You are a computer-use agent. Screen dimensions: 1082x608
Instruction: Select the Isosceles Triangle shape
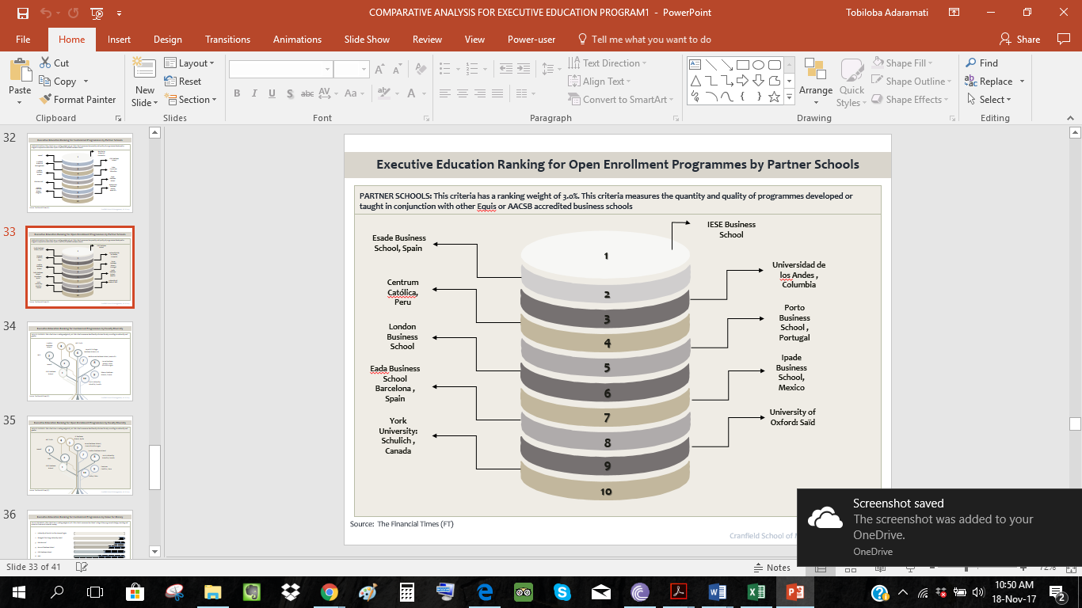click(695, 81)
